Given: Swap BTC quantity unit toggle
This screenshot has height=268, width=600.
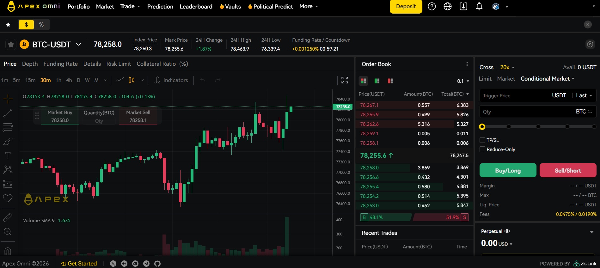Looking at the screenshot, I should (x=590, y=112).
